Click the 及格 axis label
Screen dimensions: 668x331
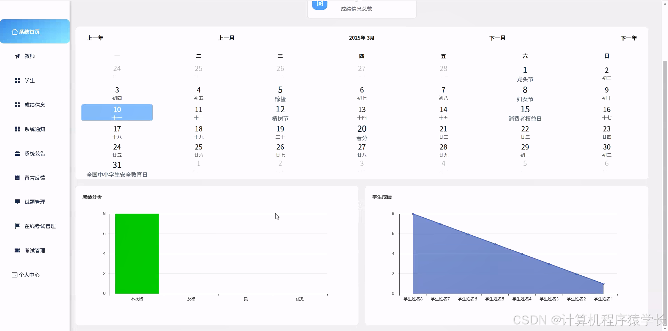coord(191,299)
